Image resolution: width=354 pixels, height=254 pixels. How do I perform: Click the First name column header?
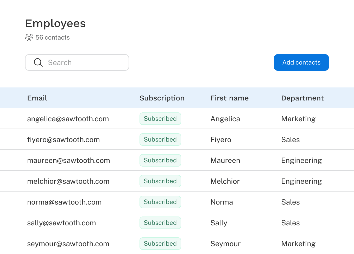pos(230,98)
